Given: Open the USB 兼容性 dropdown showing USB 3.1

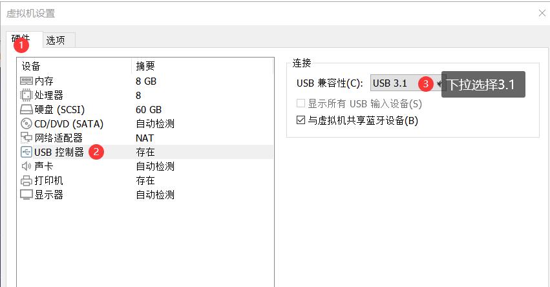Looking at the screenshot, I should (x=407, y=83).
